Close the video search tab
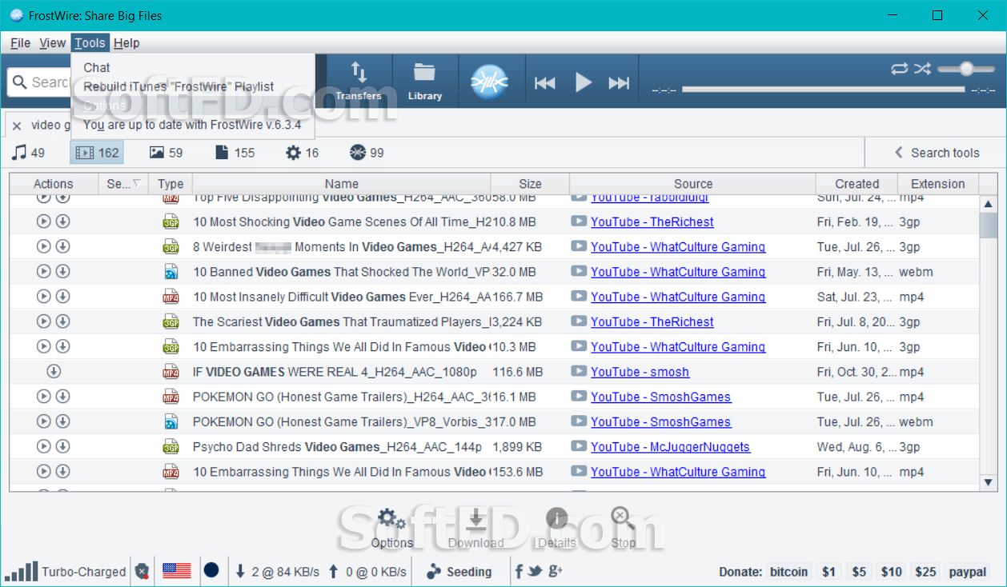 [x=17, y=126]
